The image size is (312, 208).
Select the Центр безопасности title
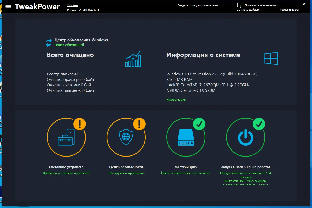tap(126, 167)
